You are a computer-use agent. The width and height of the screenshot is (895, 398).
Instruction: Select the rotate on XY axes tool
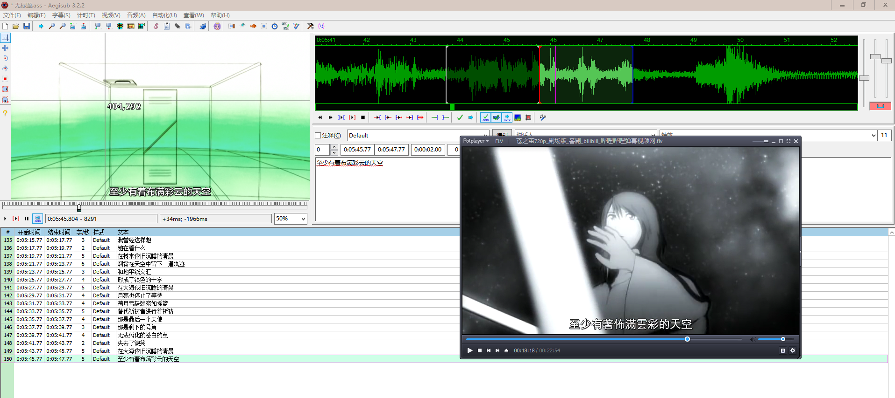(x=5, y=69)
